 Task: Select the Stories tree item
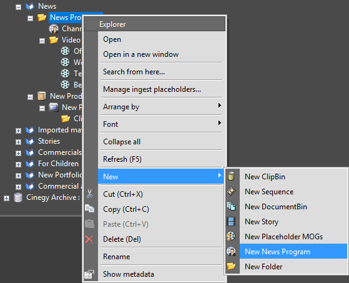[x=49, y=141]
